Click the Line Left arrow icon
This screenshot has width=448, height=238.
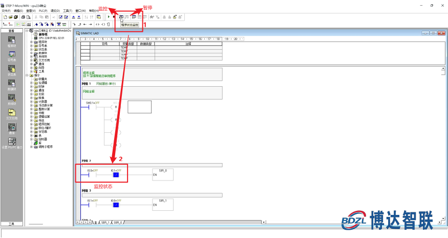coord(85,24)
